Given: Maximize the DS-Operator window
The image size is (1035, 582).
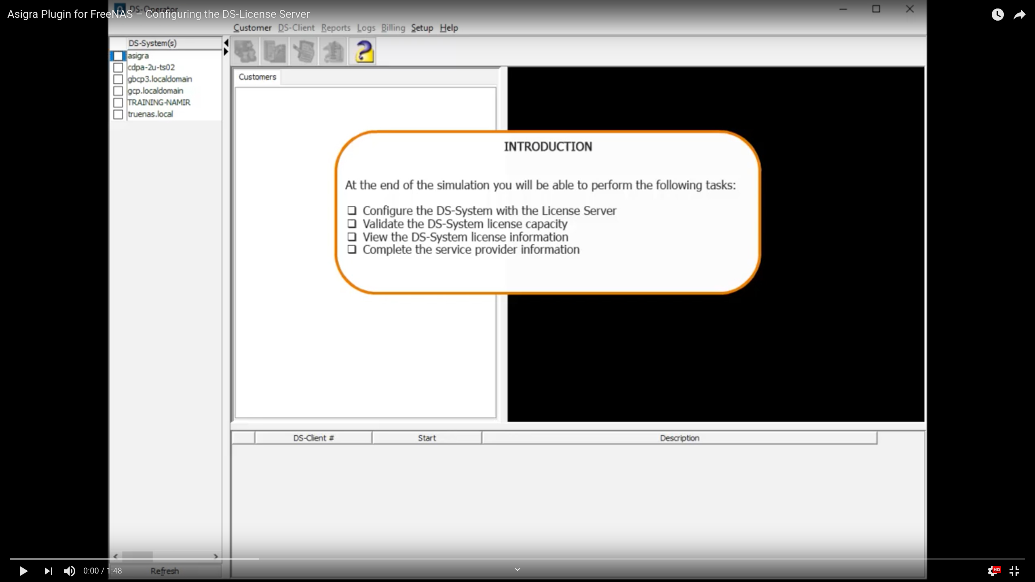Looking at the screenshot, I should tap(876, 9).
